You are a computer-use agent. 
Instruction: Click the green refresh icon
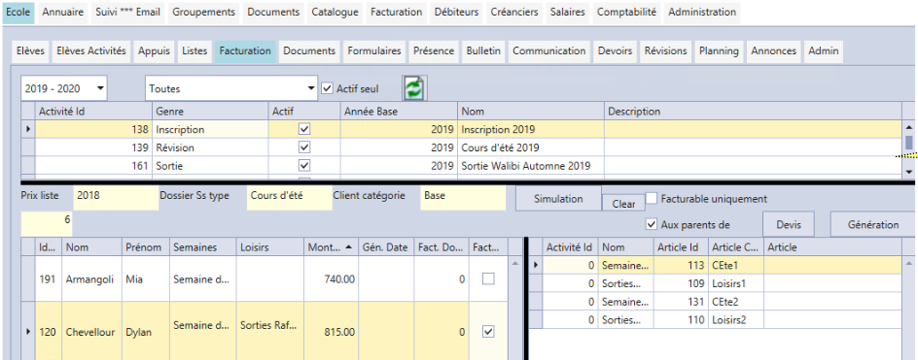(x=414, y=89)
